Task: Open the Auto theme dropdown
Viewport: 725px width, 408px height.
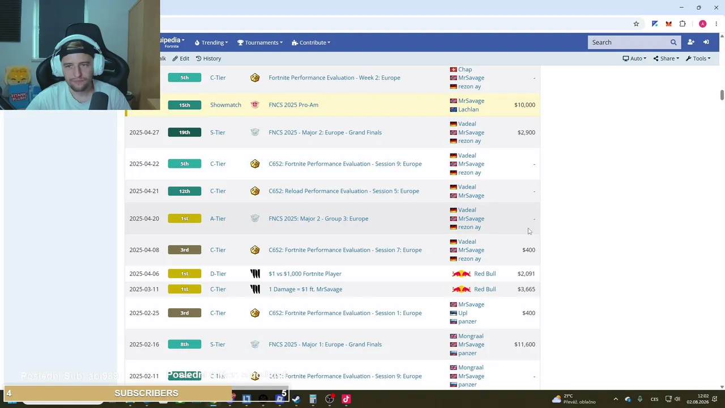Action: coord(634,58)
